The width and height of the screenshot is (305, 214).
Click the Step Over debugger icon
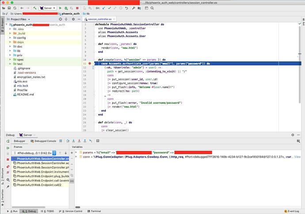pyautogui.click(x=68, y=141)
